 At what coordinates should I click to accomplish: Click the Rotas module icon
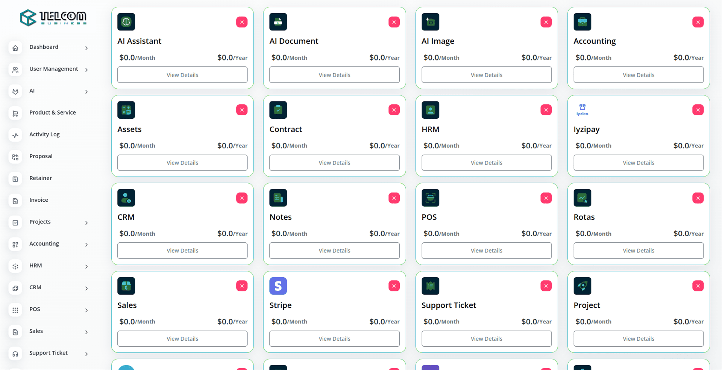(x=582, y=198)
